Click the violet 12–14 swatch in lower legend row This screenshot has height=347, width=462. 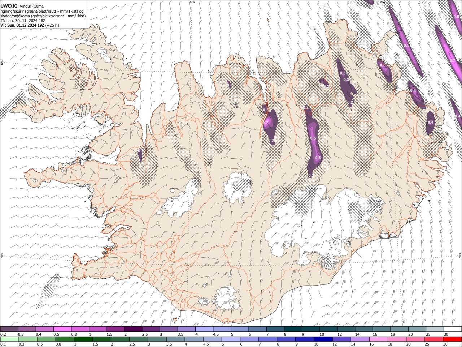341,339
